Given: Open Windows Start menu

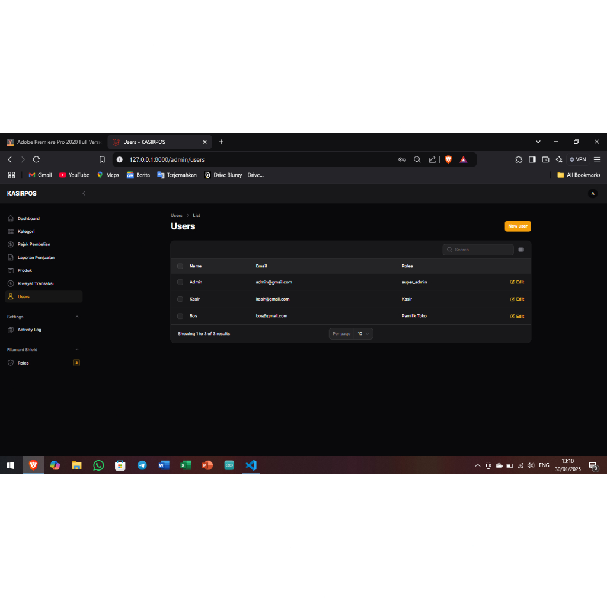Looking at the screenshot, I should (x=11, y=465).
